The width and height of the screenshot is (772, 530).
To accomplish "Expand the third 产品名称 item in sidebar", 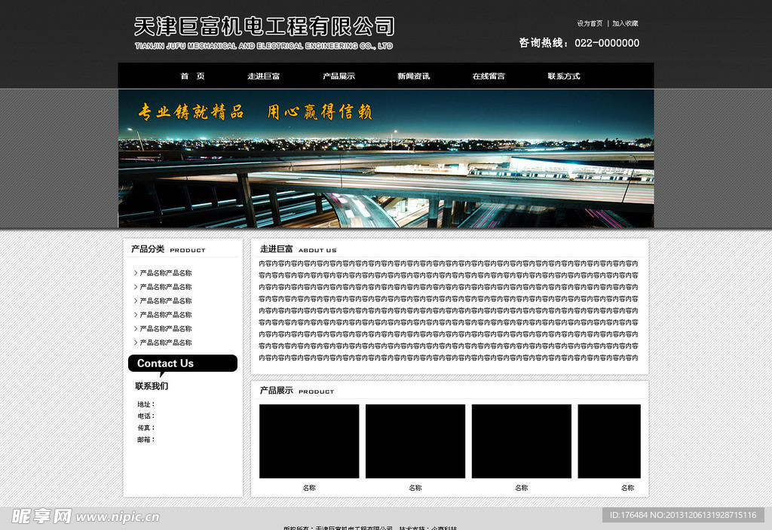I will (x=165, y=301).
